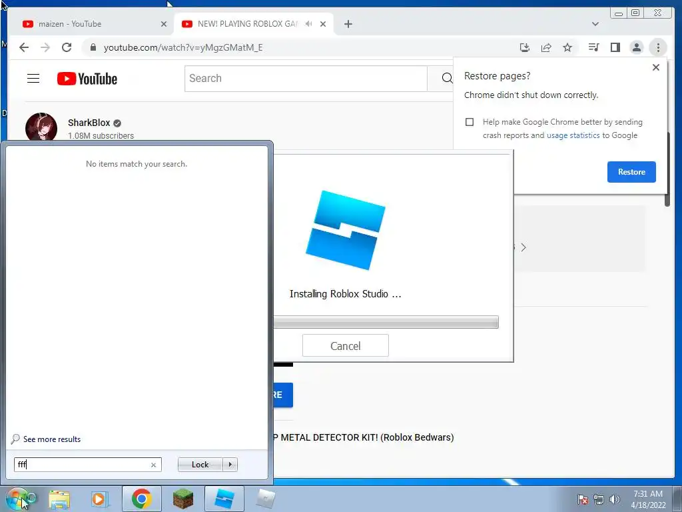
Task: Open the gray Roblox Player taskbar icon
Action: pyautogui.click(x=265, y=499)
